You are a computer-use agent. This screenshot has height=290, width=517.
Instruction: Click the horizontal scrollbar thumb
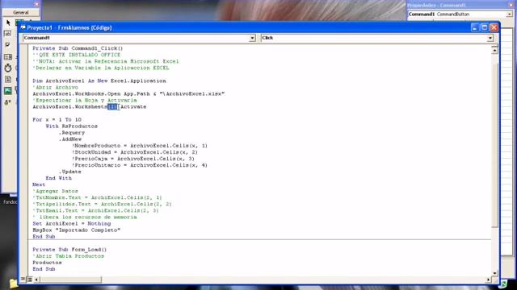(70, 280)
